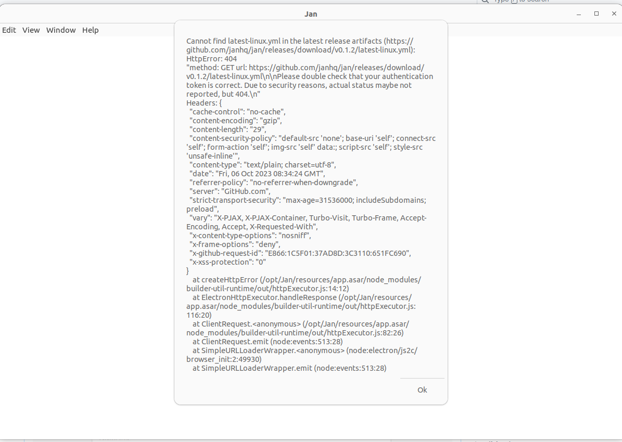Screen dimensions: 622x442
Task: Dismiss the error dialog with Ok
Action: pos(422,389)
